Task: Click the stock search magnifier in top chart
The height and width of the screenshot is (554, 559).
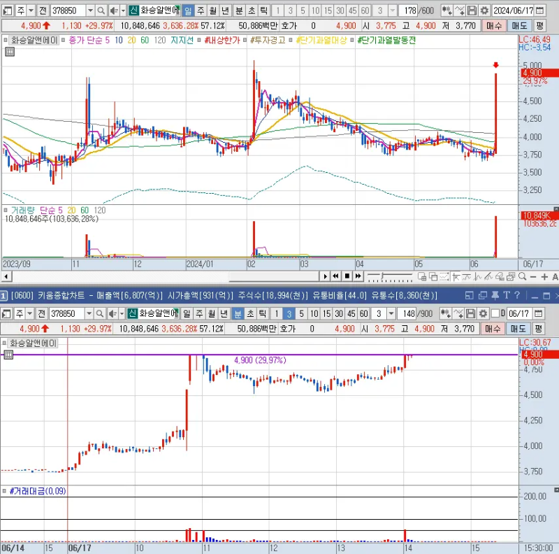Action: (x=101, y=10)
